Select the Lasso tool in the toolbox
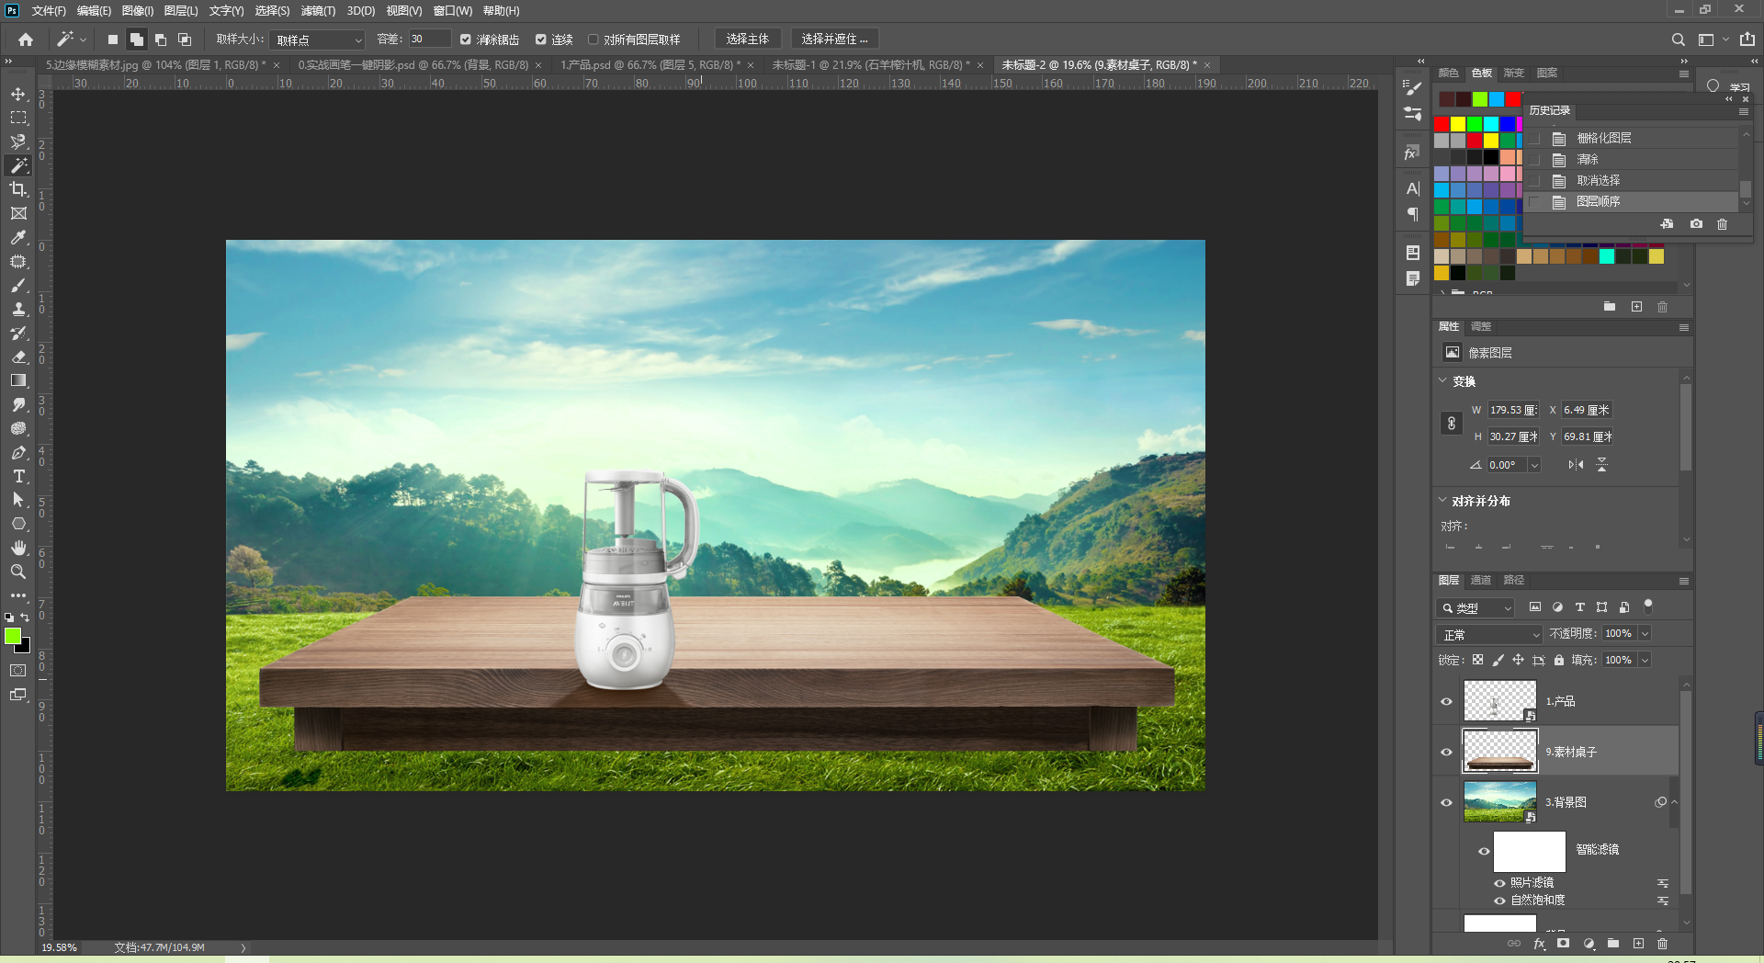This screenshot has width=1764, height=963. (x=18, y=142)
